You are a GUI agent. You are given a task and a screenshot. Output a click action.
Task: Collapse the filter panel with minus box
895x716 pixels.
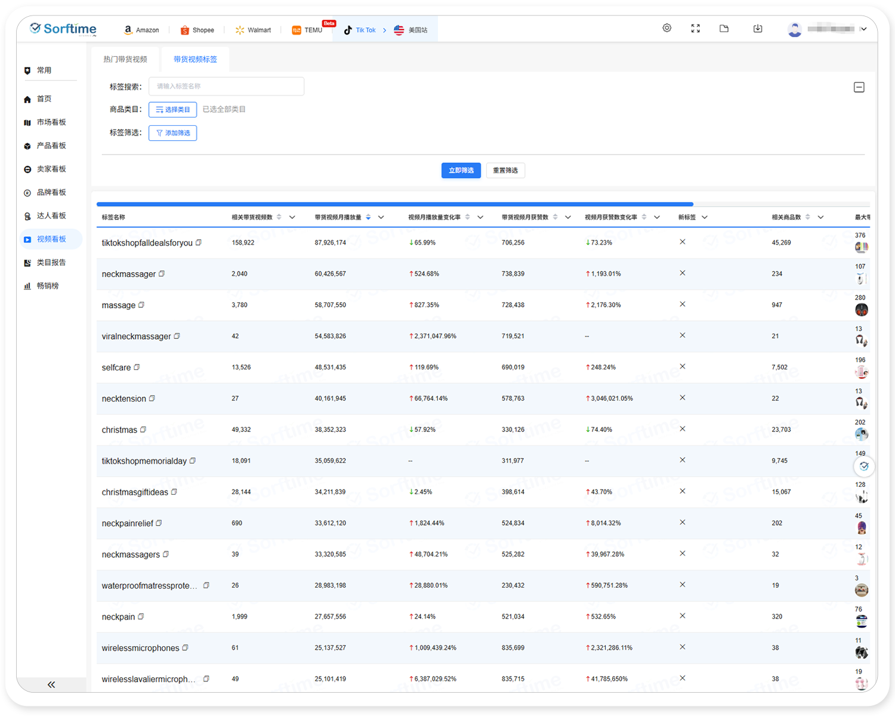(x=859, y=87)
